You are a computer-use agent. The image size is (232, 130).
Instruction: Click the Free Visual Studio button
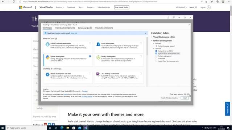(122, 7)
